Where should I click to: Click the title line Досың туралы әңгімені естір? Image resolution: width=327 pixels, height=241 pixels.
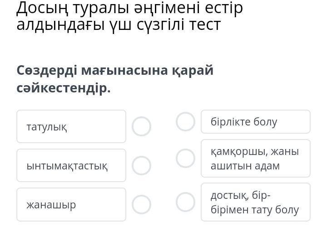click(x=129, y=8)
